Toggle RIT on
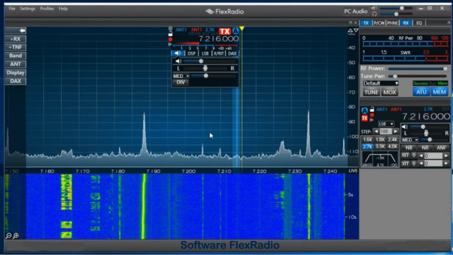This screenshot has width=453, height=255. click(x=405, y=155)
